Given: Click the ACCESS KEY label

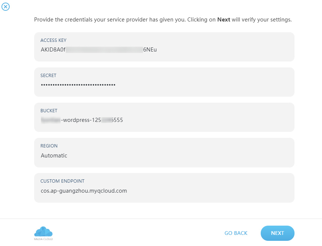Looking at the screenshot, I should point(53,40).
